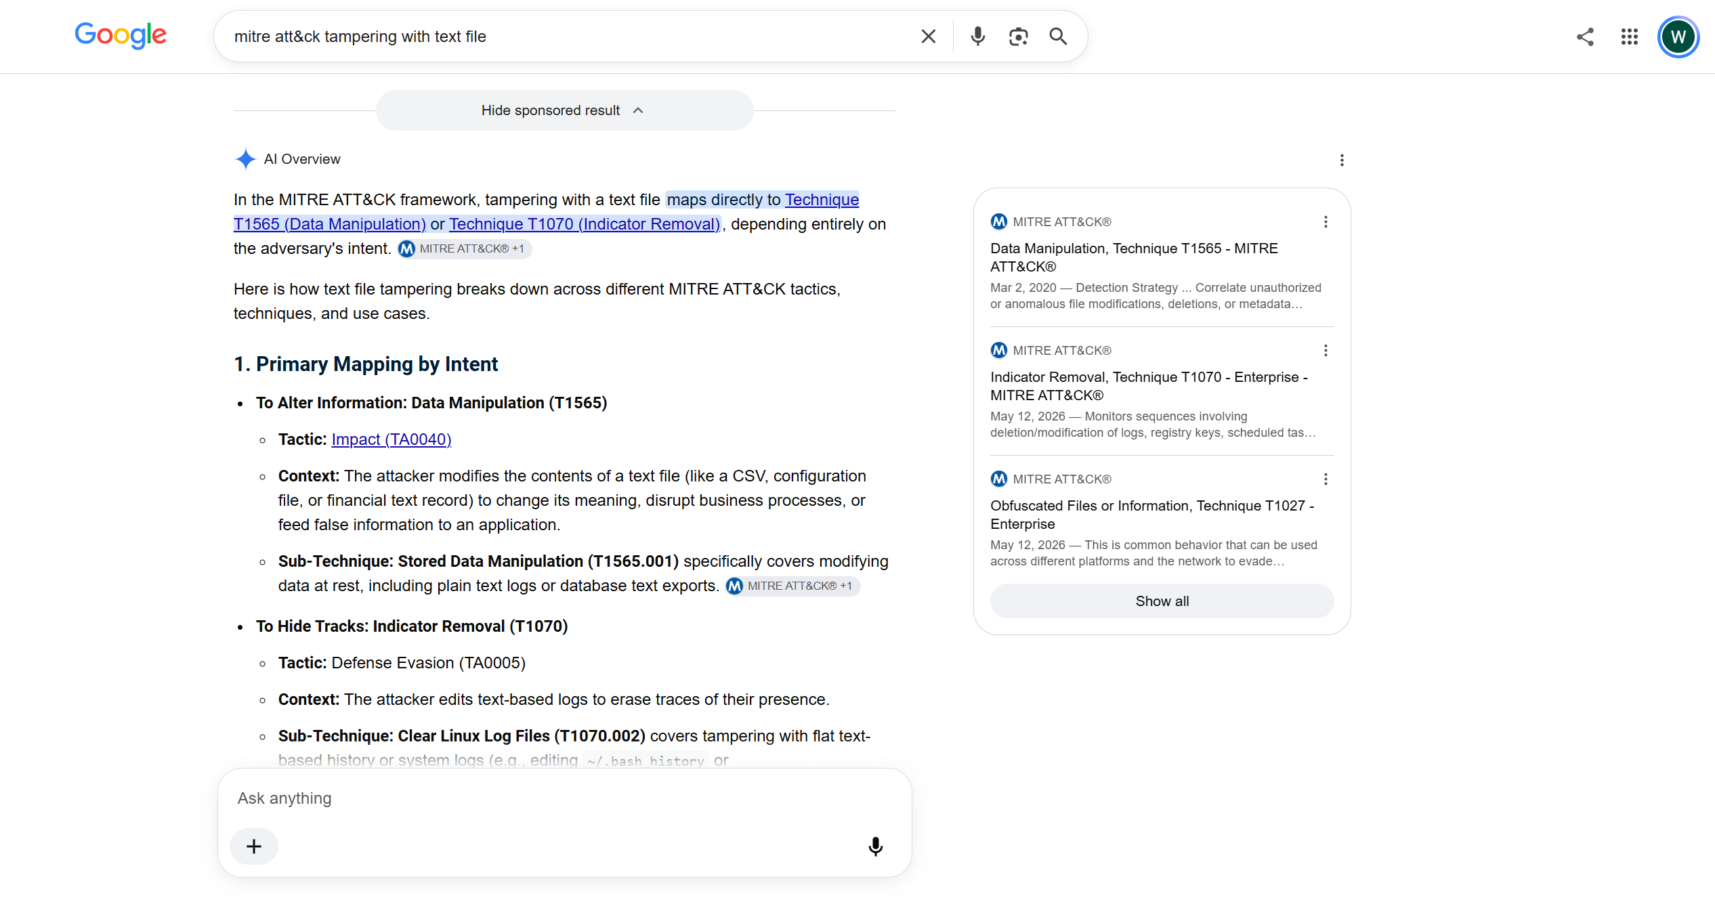
Task: Open options for Indicator Removal source card
Action: 1326,351
